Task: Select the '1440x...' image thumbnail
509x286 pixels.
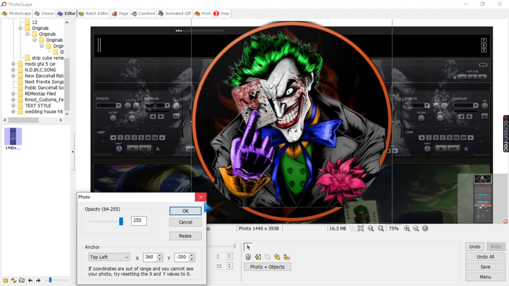Action: coord(13,139)
